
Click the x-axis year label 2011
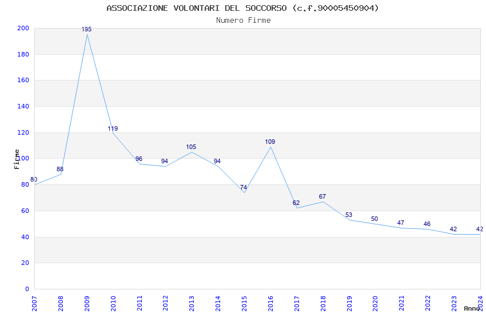pos(140,304)
